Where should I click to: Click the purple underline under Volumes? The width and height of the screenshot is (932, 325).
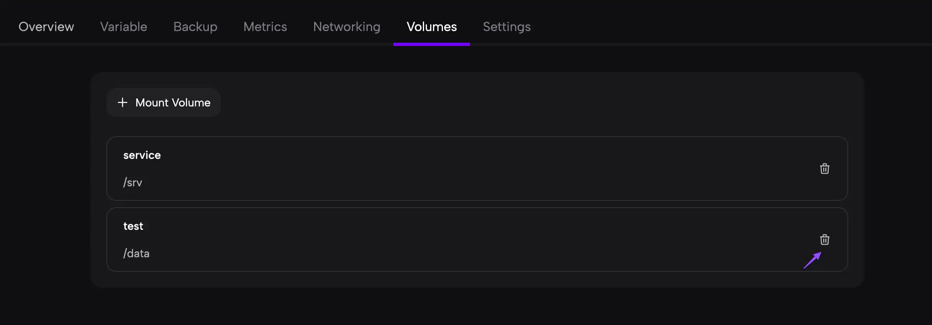click(432, 44)
